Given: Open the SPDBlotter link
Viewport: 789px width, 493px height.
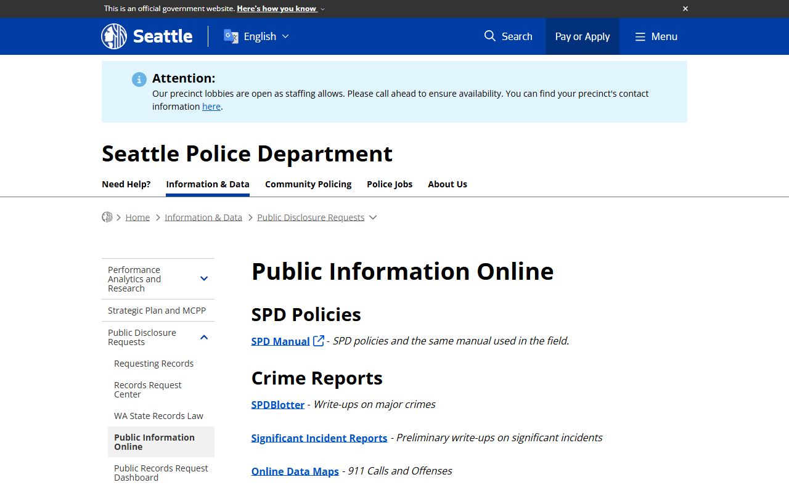Looking at the screenshot, I should tap(278, 405).
